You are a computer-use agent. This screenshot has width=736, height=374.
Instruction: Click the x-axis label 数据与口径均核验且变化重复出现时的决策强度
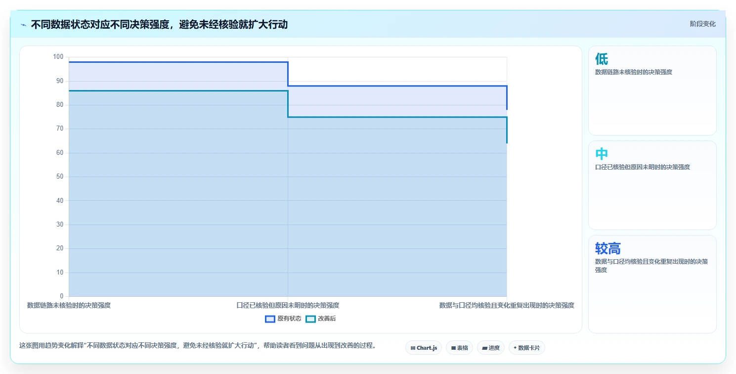(507, 306)
